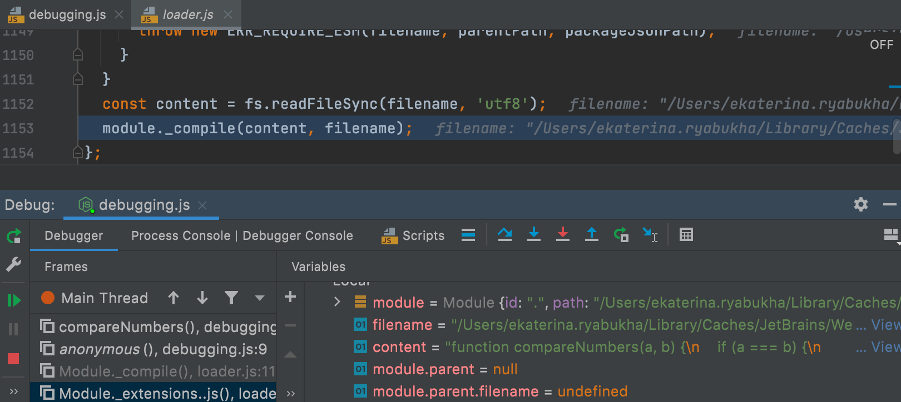Resume program execution

point(14,300)
